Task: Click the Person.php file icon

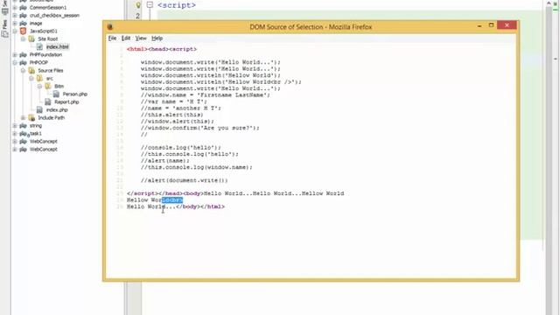Action: click(x=56, y=94)
